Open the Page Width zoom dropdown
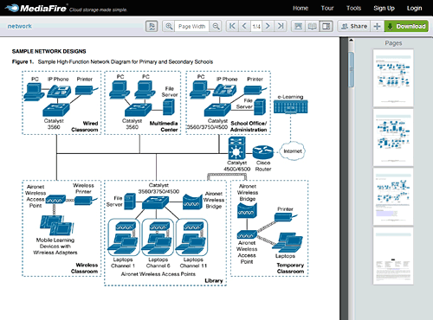 coord(192,26)
